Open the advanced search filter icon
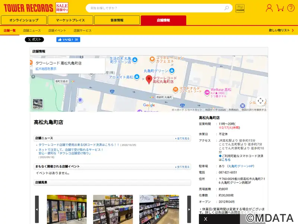Image resolution: width=298 pixels, height=224 pixels. click(240, 8)
